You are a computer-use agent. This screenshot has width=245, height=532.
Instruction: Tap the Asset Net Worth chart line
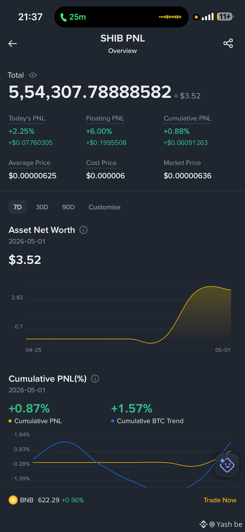pyautogui.click(x=128, y=314)
